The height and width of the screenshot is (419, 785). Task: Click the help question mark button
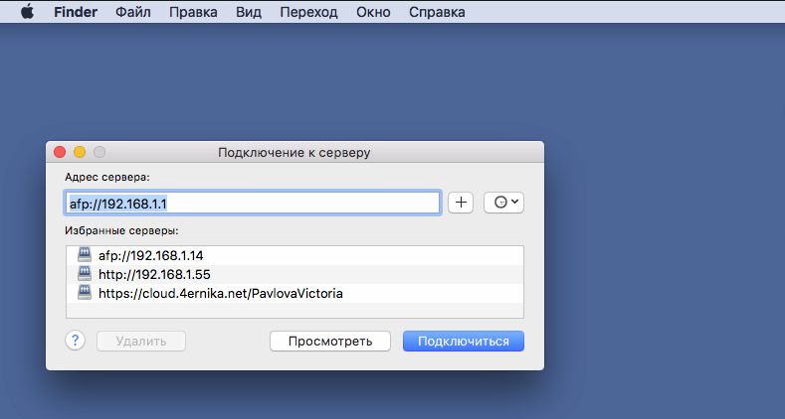coord(76,341)
